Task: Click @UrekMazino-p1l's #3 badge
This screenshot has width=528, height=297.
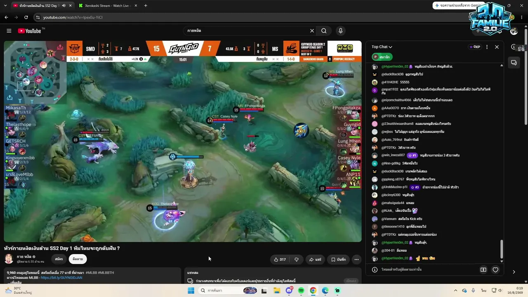Action: [x=415, y=187]
